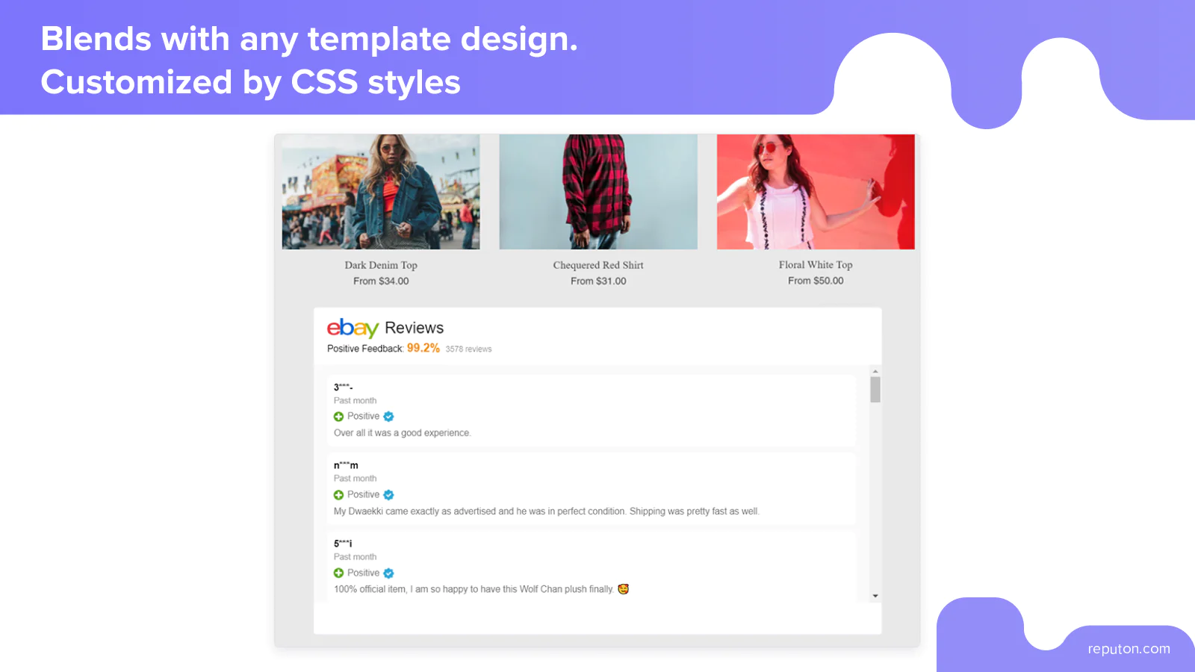Open the Floral White Top product image
The height and width of the screenshot is (672, 1195).
[816, 192]
